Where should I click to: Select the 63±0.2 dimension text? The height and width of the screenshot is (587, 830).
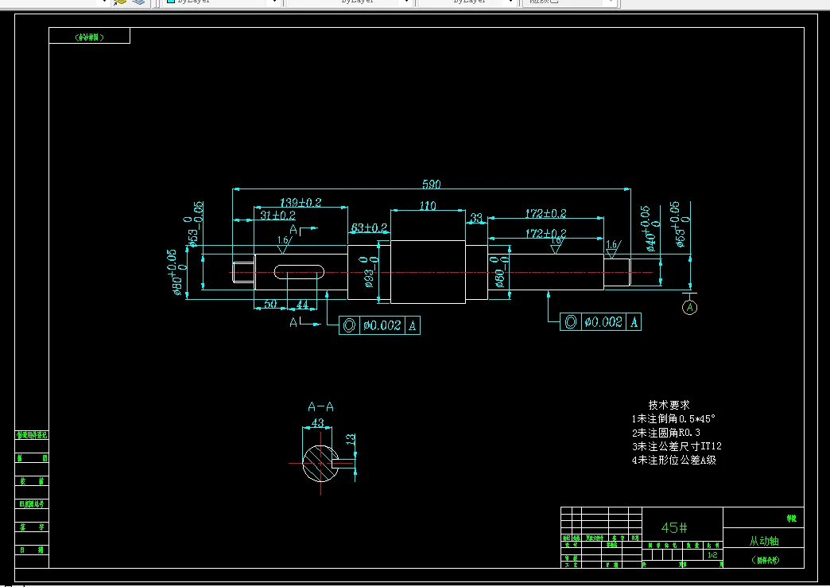point(369,227)
